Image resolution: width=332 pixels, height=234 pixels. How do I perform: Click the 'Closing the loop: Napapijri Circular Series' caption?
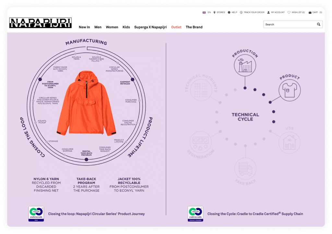(x=97, y=214)
